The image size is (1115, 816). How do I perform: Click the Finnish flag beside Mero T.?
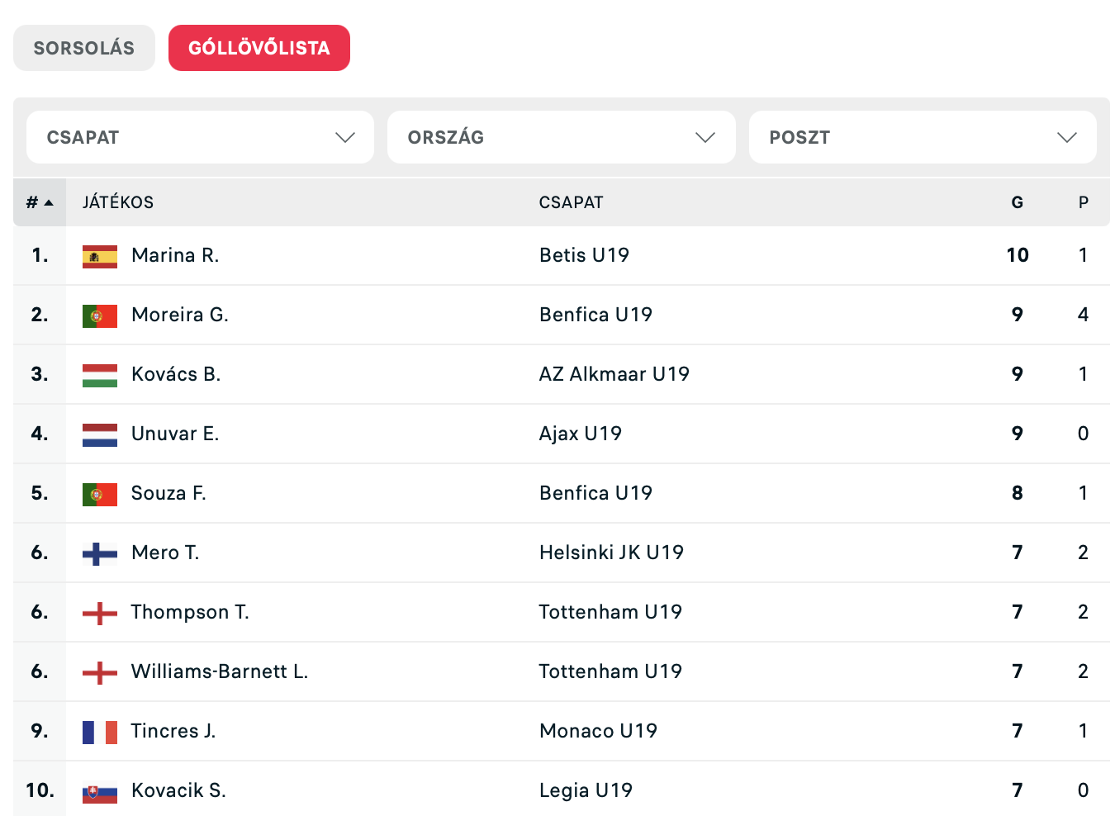99,553
